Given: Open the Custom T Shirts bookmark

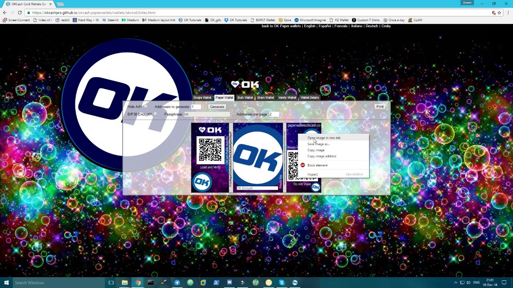Looking at the screenshot, I should pos(366,20).
